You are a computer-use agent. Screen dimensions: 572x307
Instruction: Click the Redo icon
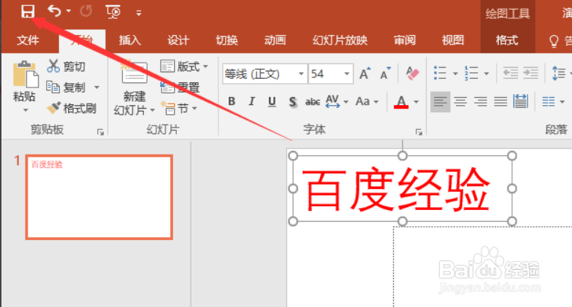86,11
